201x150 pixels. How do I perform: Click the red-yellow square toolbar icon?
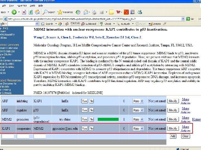coord(126,12)
